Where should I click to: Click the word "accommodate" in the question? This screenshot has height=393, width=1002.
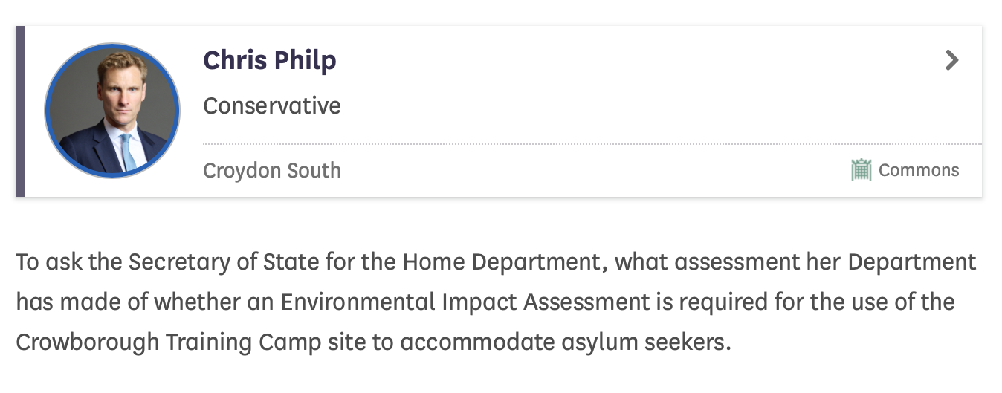[x=482, y=342]
